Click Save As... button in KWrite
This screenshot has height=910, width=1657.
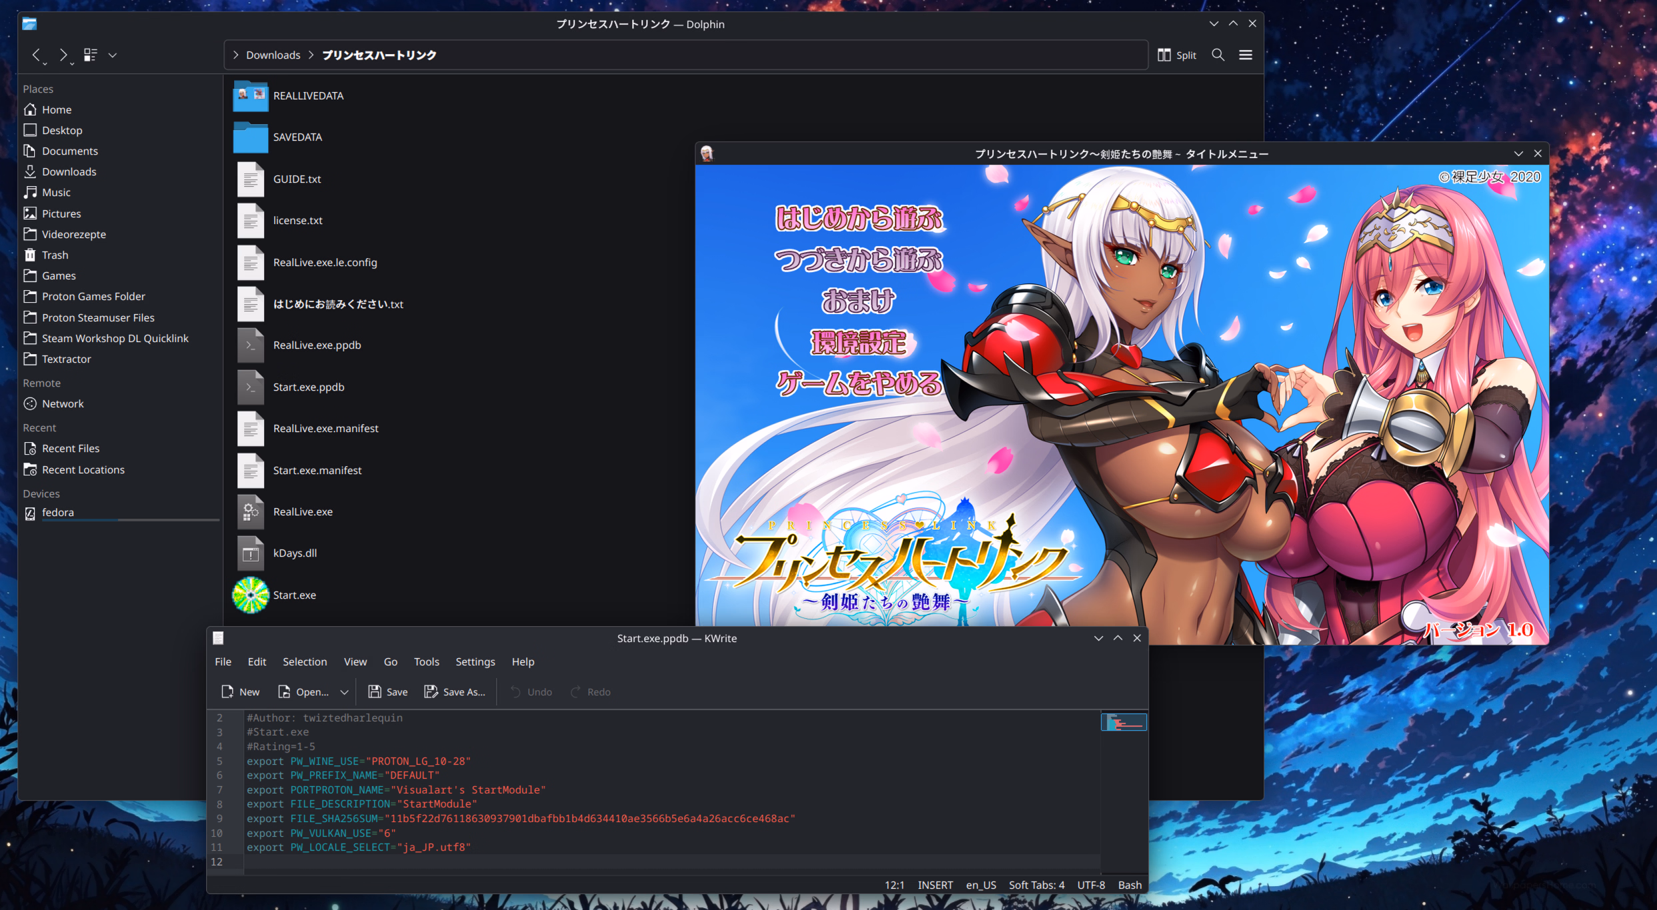pyautogui.click(x=455, y=691)
